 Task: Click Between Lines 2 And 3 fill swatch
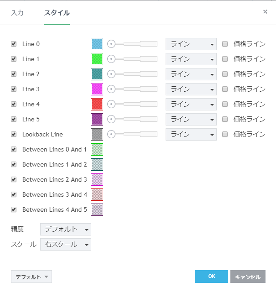click(97, 179)
